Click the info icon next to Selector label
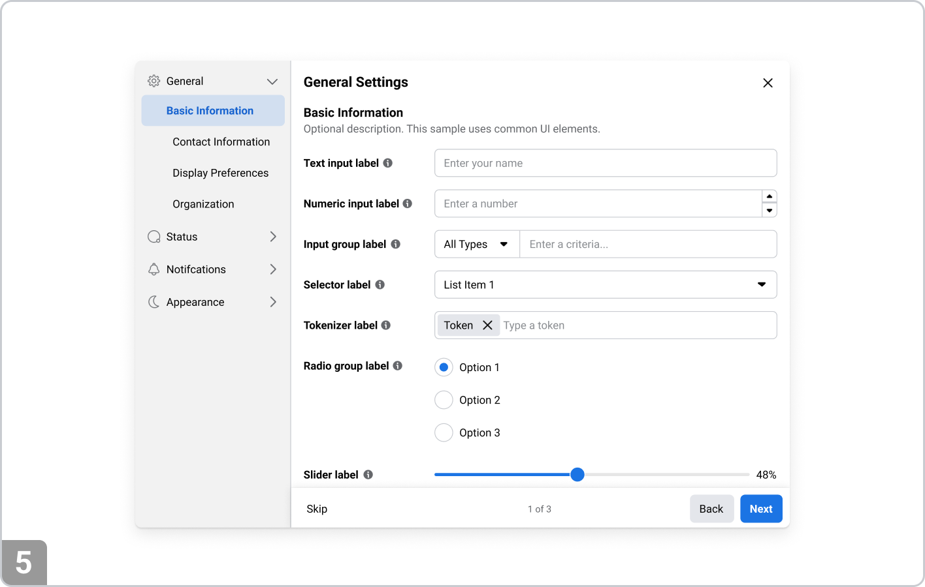The width and height of the screenshot is (925, 587). pyautogui.click(x=380, y=284)
